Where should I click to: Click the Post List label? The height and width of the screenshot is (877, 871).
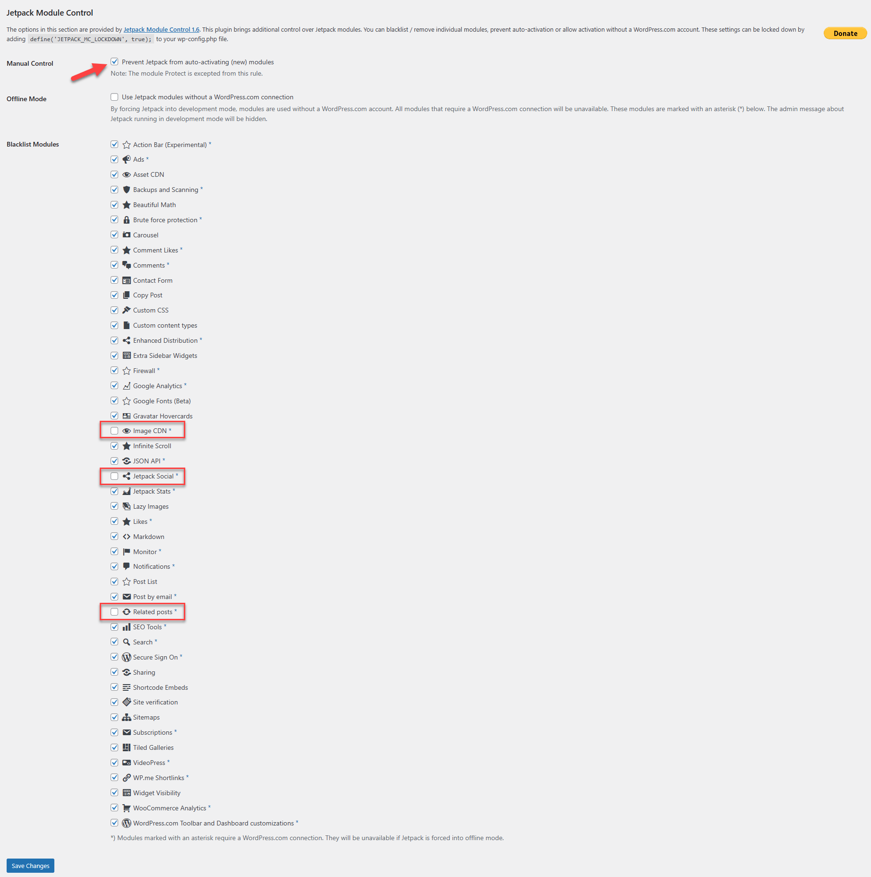point(145,582)
